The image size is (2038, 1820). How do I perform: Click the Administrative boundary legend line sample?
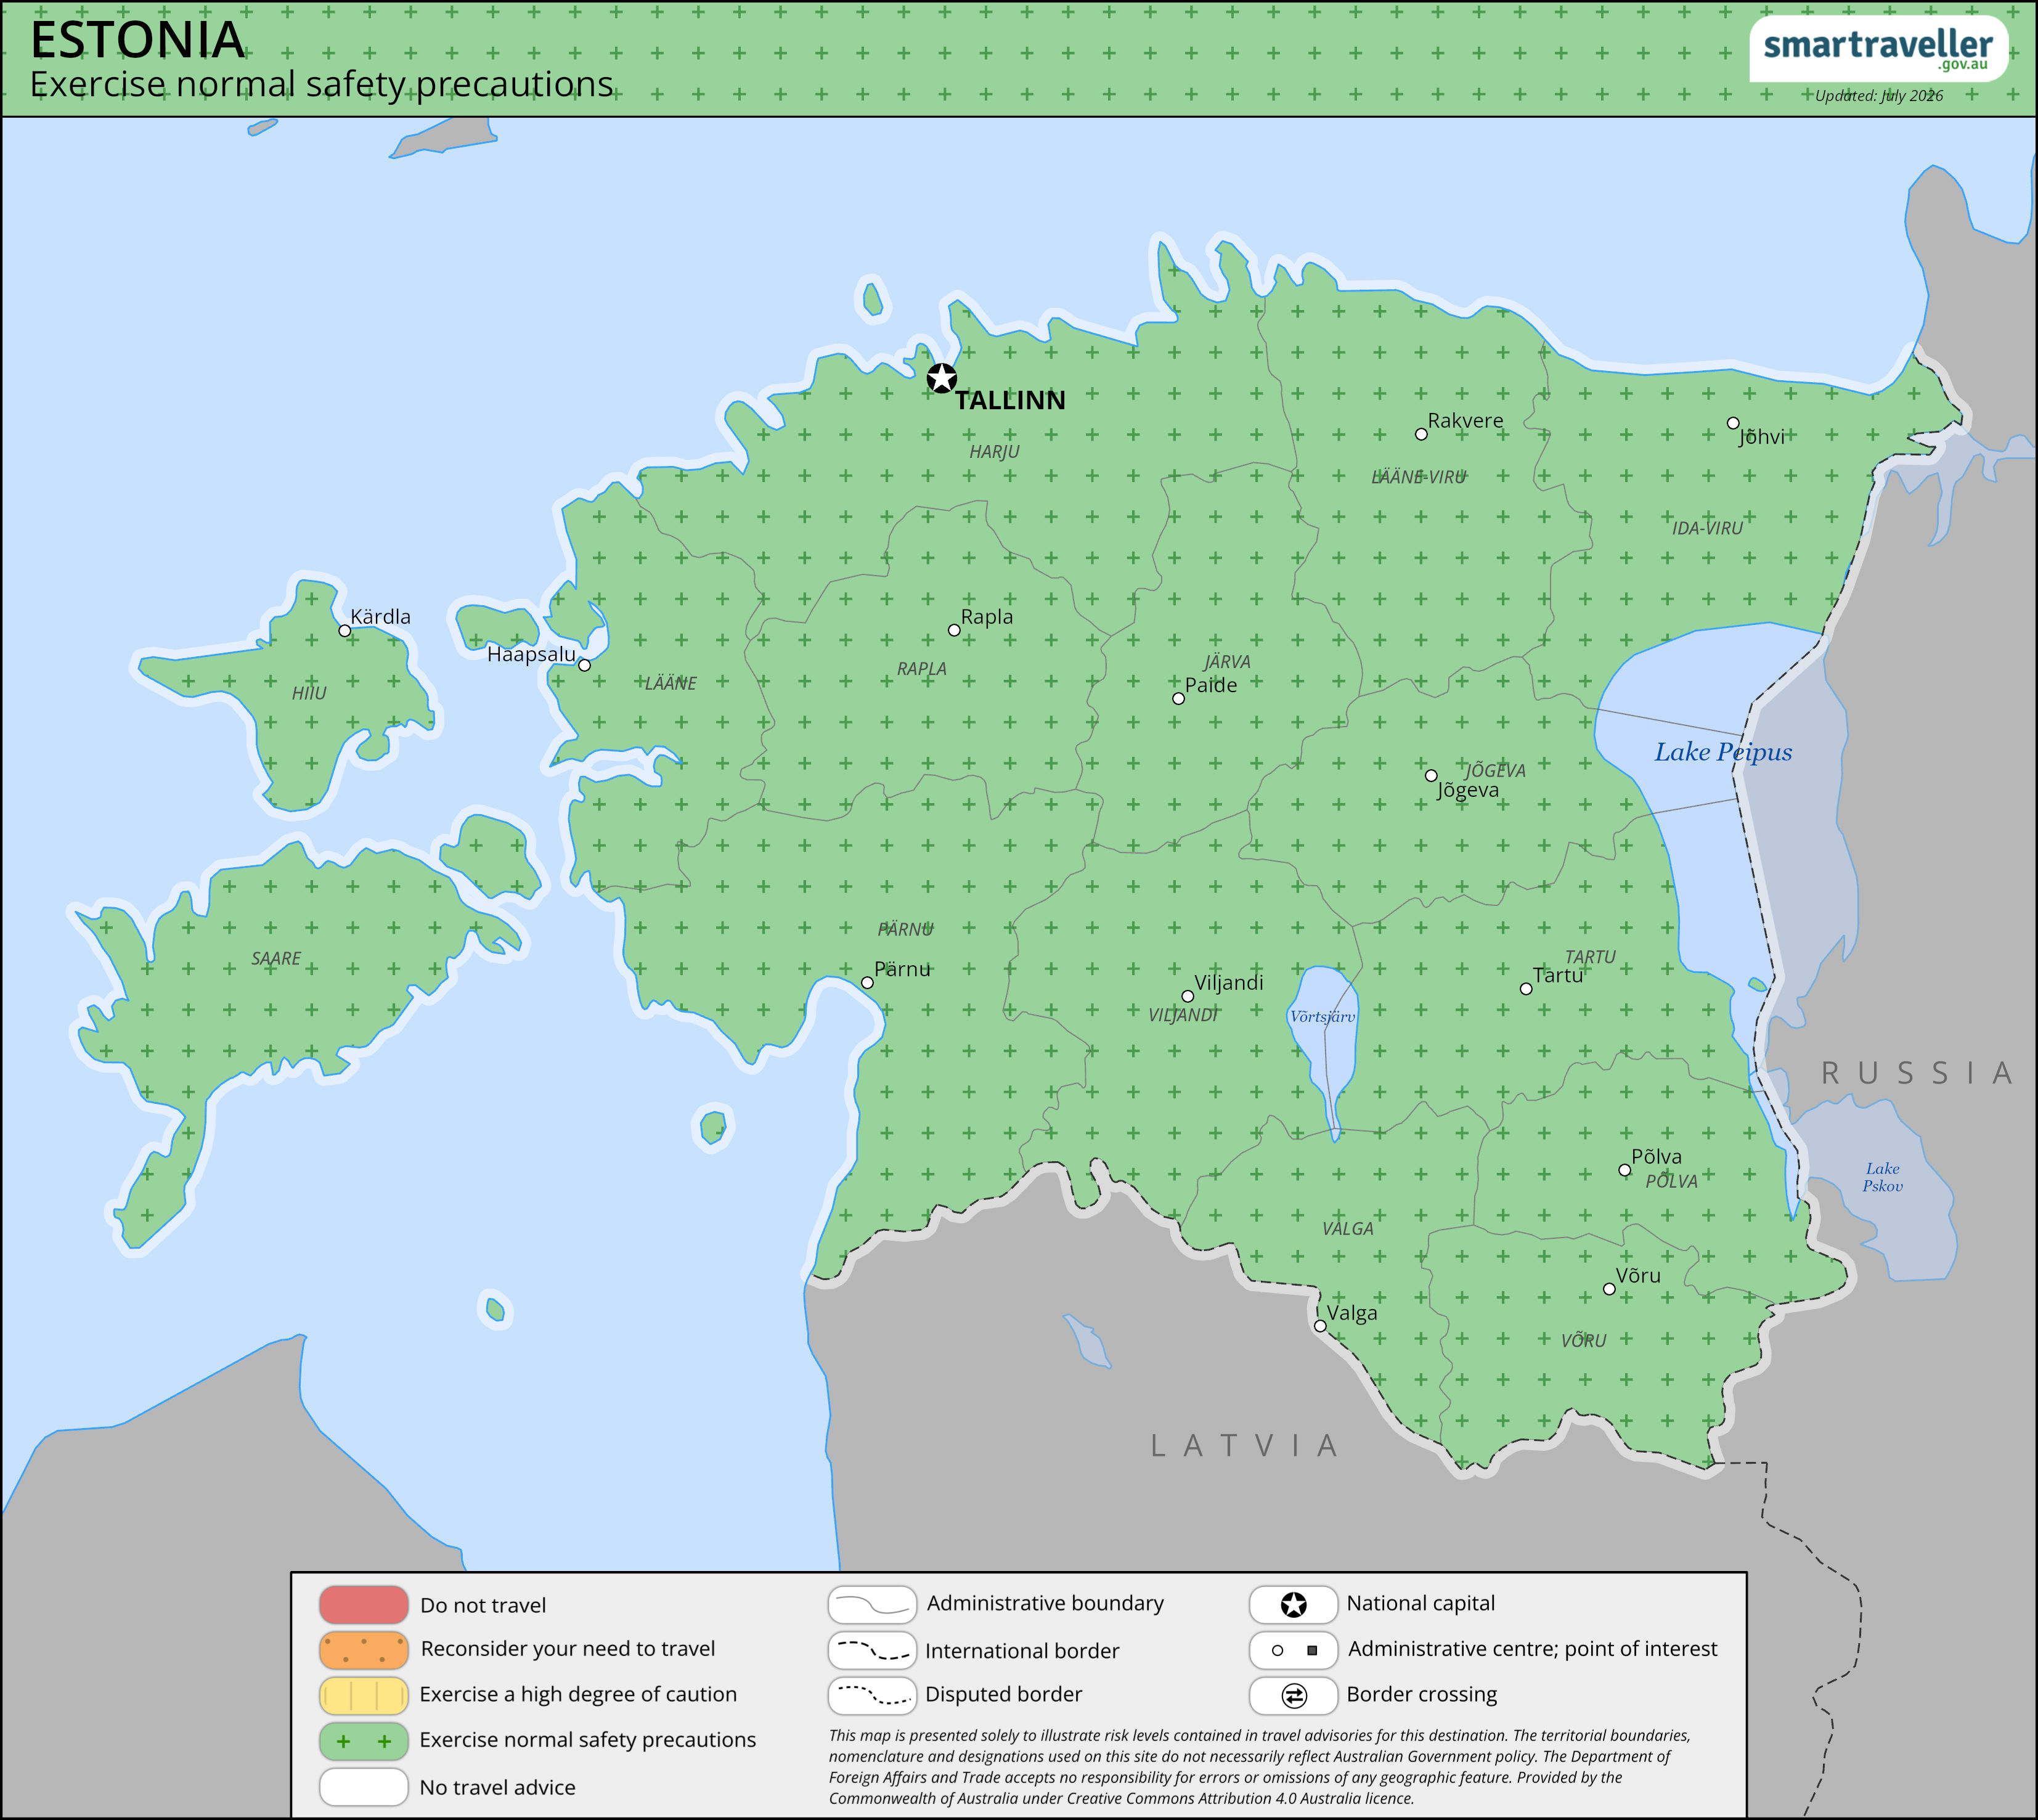coord(872,1605)
